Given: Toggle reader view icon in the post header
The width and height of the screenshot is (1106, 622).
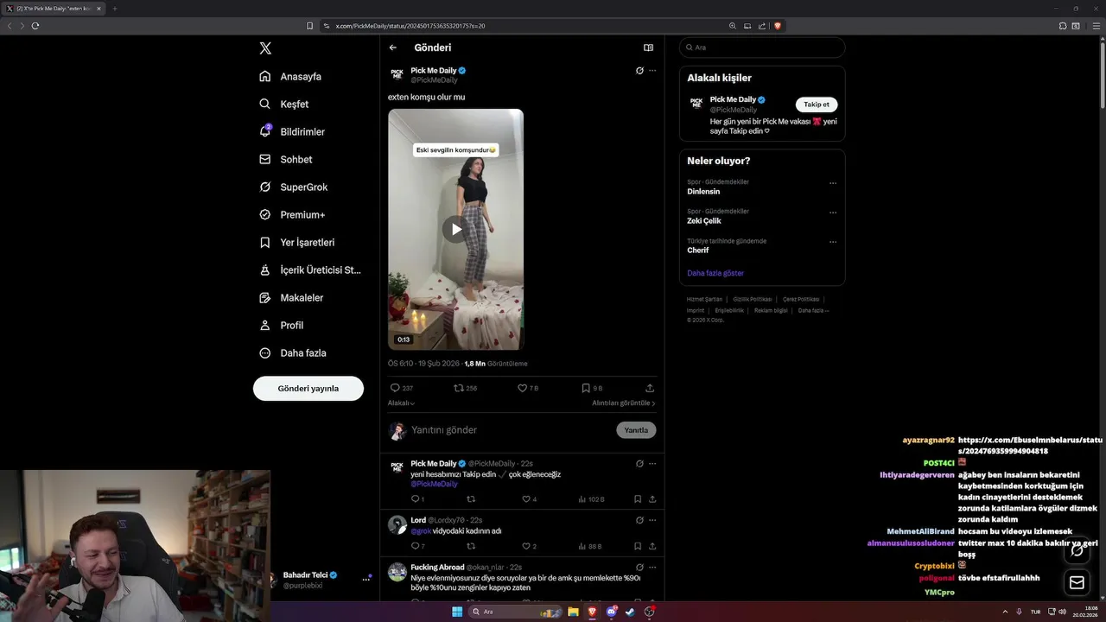Looking at the screenshot, I should tap(648, 48).
